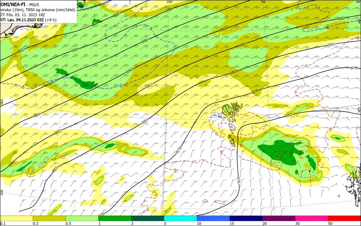The height and width of the screenshot is (226, 361).
Task: Pick the blue 10–15 legend swatch
Action: click(213, 218)
